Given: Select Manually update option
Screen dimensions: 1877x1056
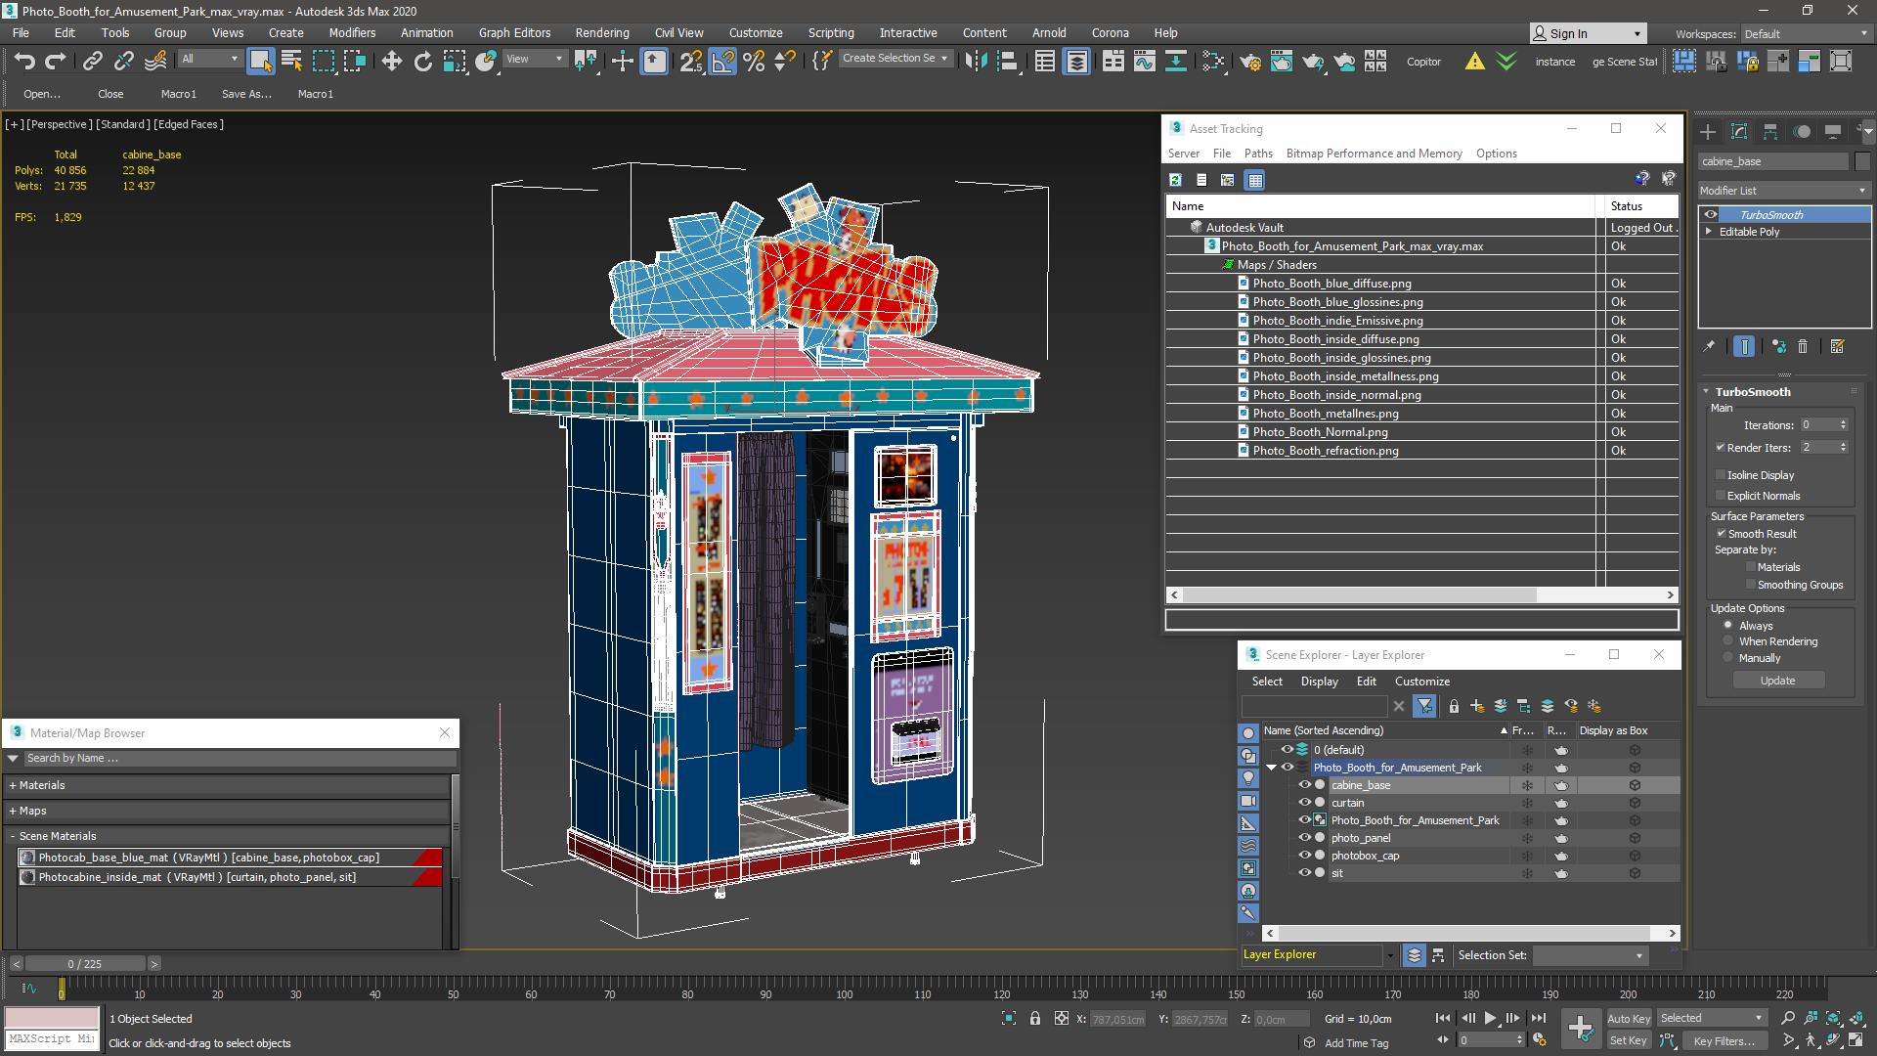Looking at the screenshot, I should coord(1727,658).
